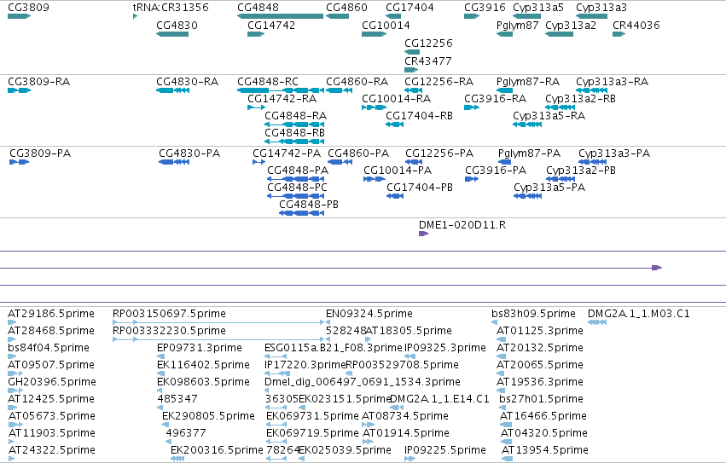This screenshot has height=463, width=726.
Task: Open the Cyp313a5-RA transcript
Action: [527, 124]
